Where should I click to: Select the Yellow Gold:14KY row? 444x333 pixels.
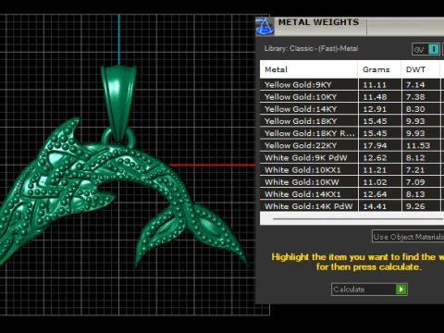click(351, 109)
